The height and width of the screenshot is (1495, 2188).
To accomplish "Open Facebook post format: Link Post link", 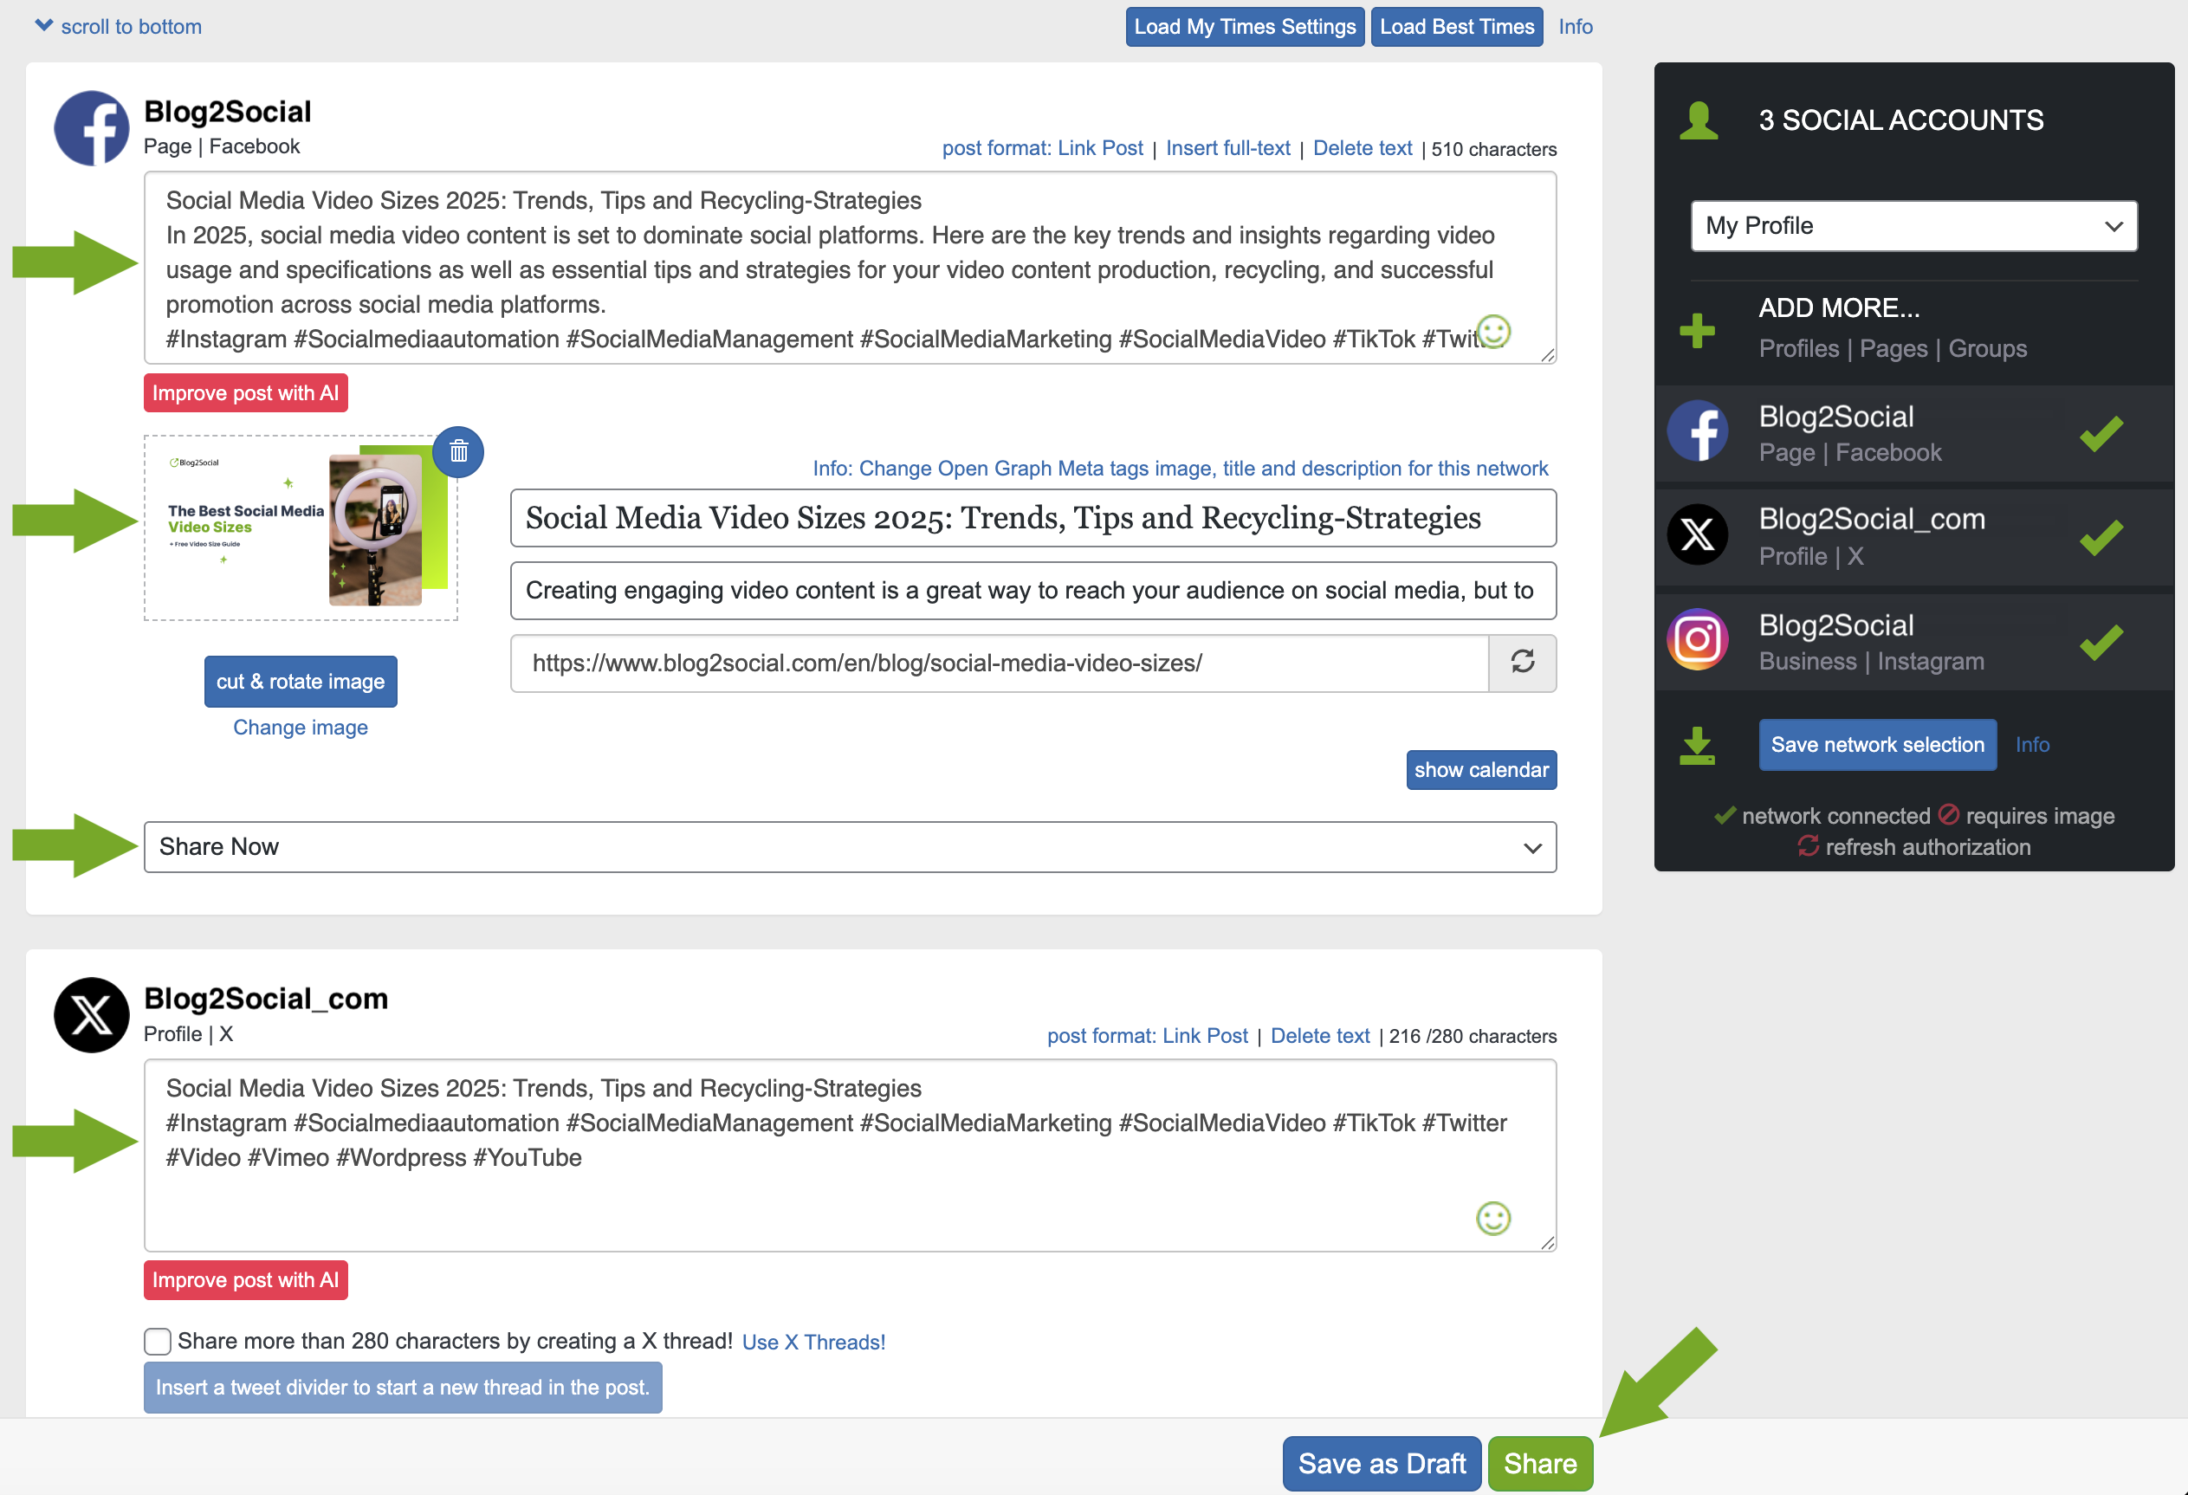I will coord(1042,148).
